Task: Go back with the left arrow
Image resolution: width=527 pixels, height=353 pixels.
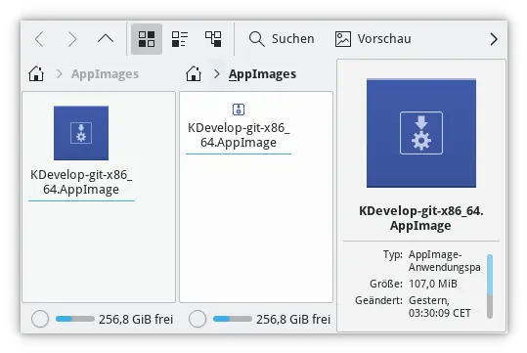Action: [40, 39]
